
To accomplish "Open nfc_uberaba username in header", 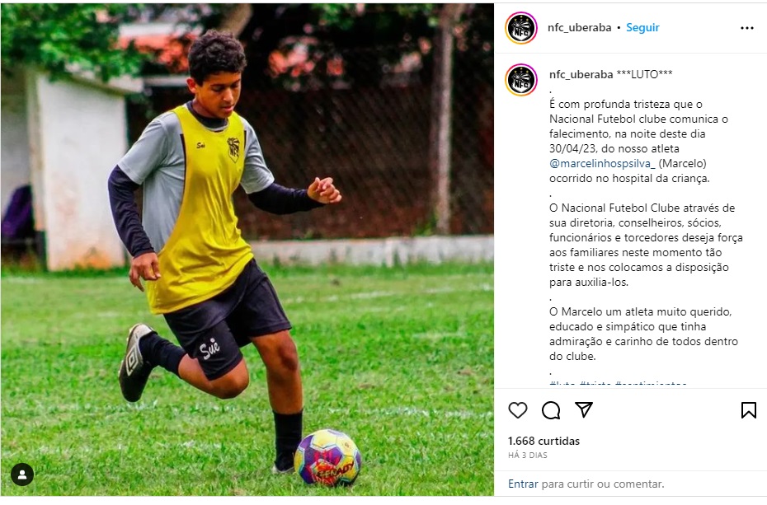I will (x=580, y=27).
